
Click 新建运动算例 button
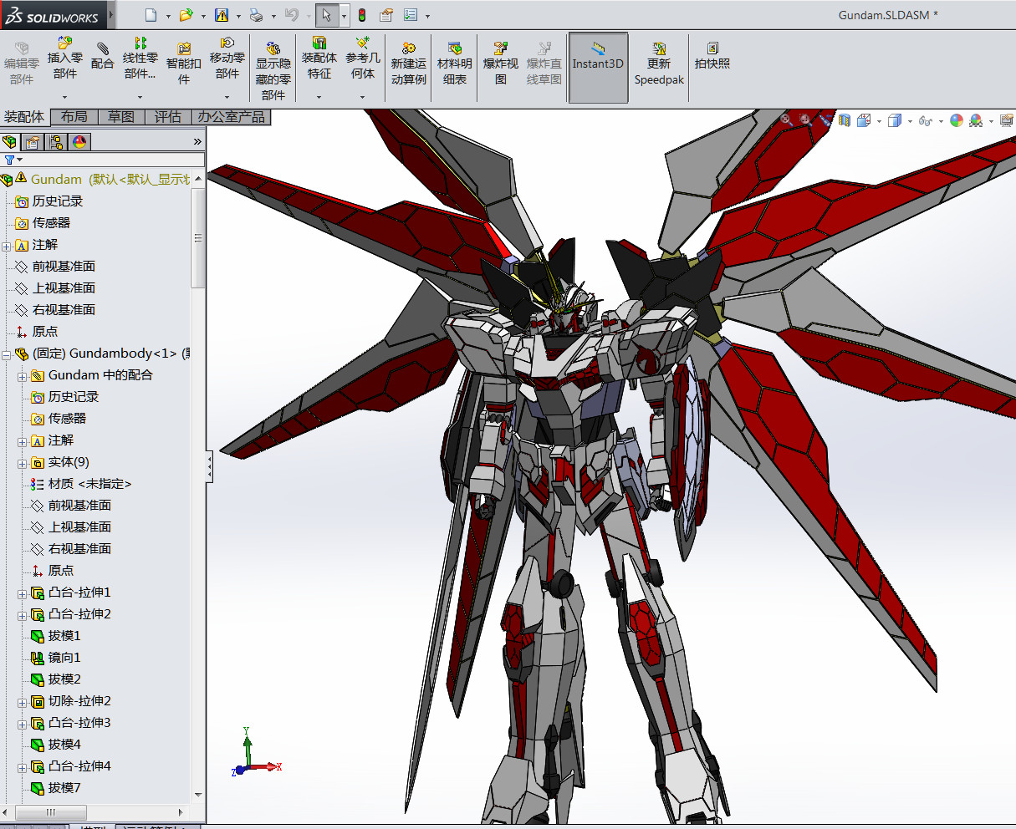(x=408, y=63)
